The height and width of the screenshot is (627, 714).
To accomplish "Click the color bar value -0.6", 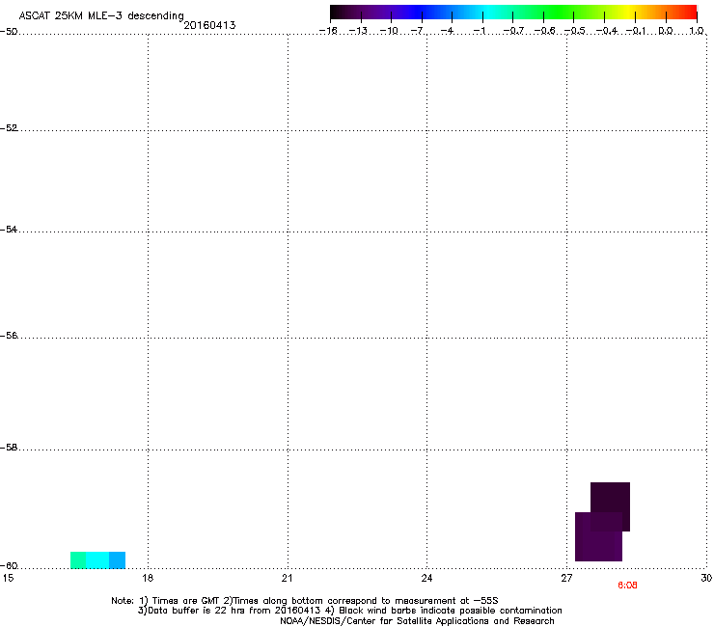I will [544, 31].
